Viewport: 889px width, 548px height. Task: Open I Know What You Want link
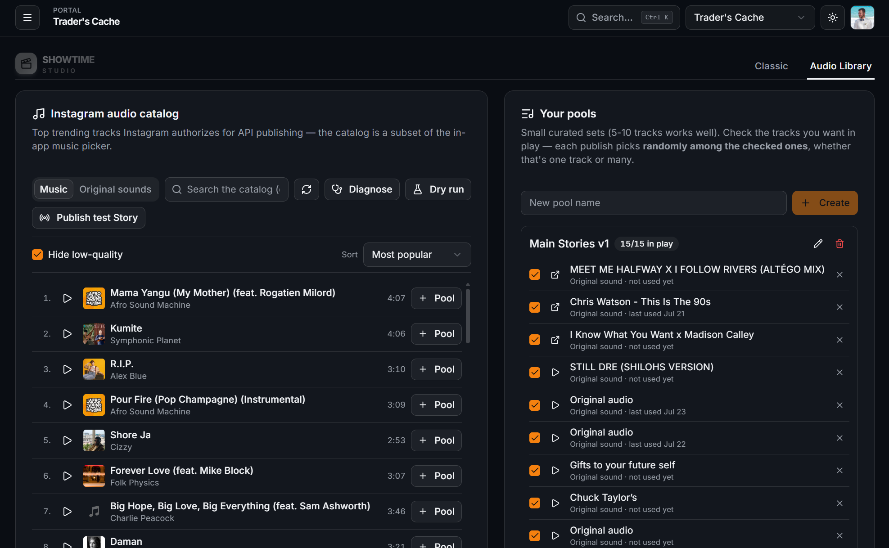coord(555,340)
